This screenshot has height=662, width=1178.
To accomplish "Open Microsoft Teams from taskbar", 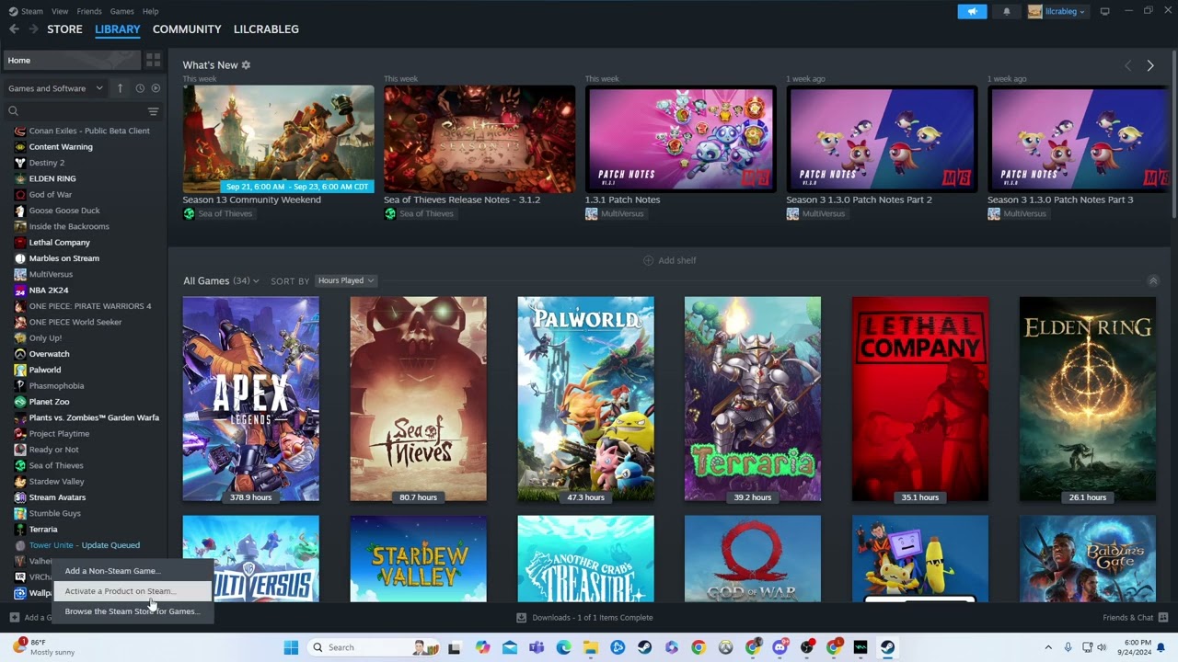I will pyautogui.click(x=537, y=647).
